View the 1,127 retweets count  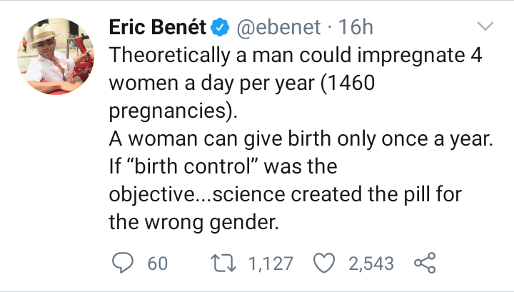pyautogui.click(x=271, y=263)
